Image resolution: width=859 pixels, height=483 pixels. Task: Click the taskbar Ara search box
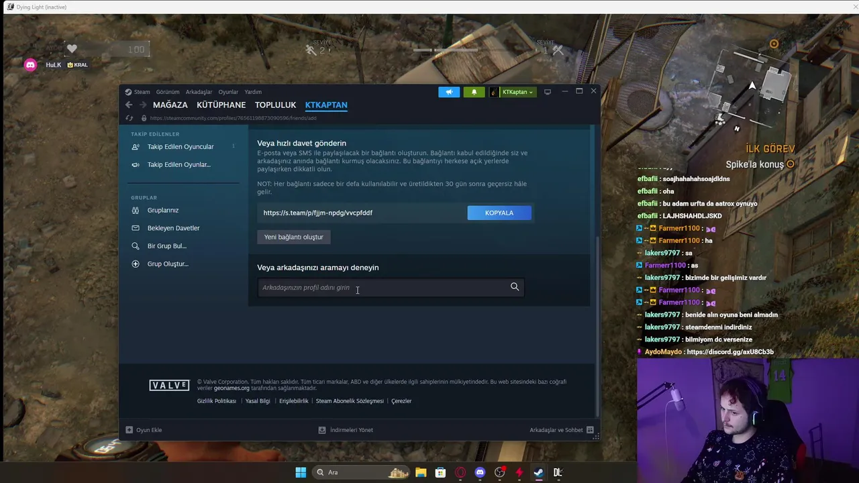click(362, 472)
